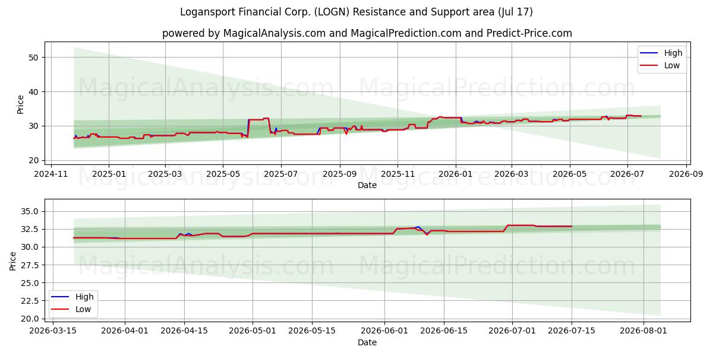Click the top chart 'Date' axis title
The image size is (713, 356).
pyautogui.click(x=367, y=185)
